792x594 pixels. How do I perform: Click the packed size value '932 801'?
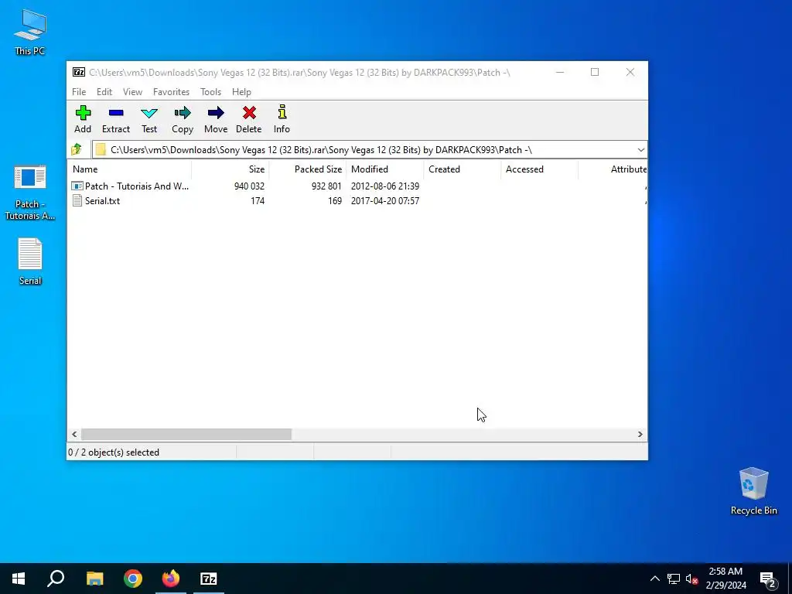326,186
